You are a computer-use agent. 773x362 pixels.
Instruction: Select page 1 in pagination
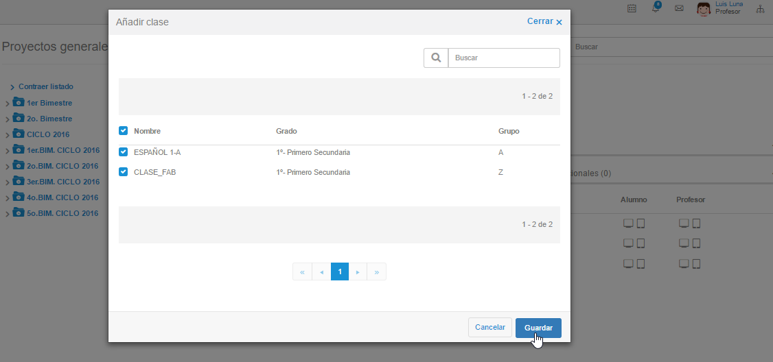click(x=340, y=271)
